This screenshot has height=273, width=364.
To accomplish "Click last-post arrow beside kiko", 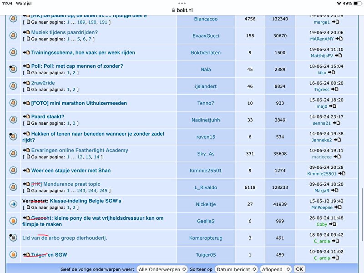I will (x=332, y=72).
